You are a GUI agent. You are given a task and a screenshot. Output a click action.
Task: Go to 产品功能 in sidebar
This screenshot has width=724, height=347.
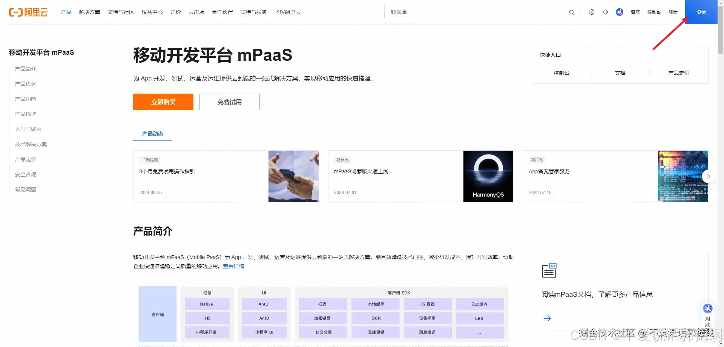pos(26,99)
